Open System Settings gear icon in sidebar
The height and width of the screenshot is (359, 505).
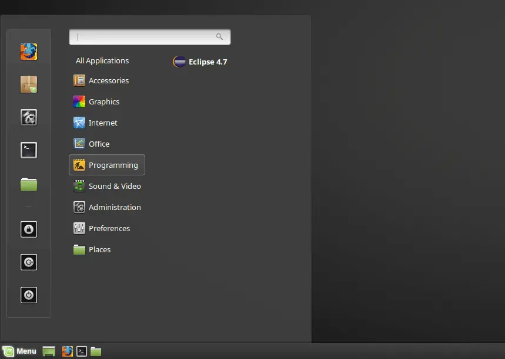coord(29,117)
